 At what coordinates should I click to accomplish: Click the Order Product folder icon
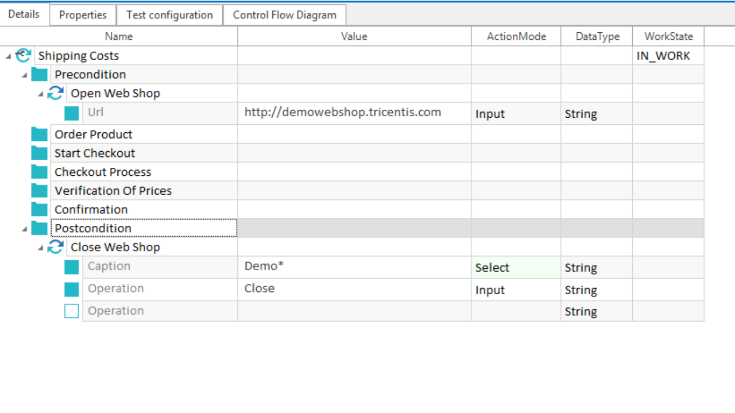(39, 134)
